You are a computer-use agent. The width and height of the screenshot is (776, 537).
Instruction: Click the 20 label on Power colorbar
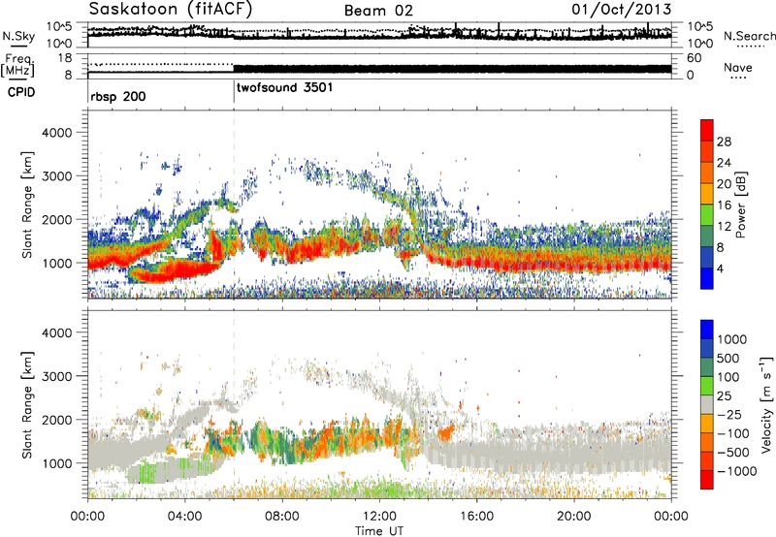724,184
